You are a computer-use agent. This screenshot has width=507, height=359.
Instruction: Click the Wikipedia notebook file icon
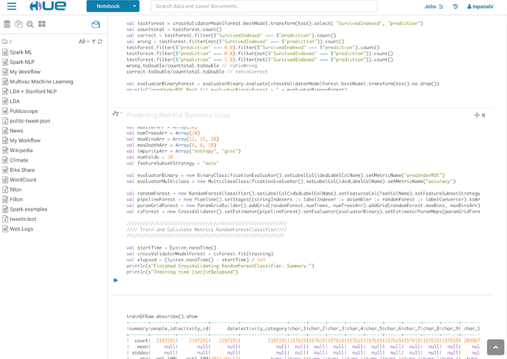5,151
